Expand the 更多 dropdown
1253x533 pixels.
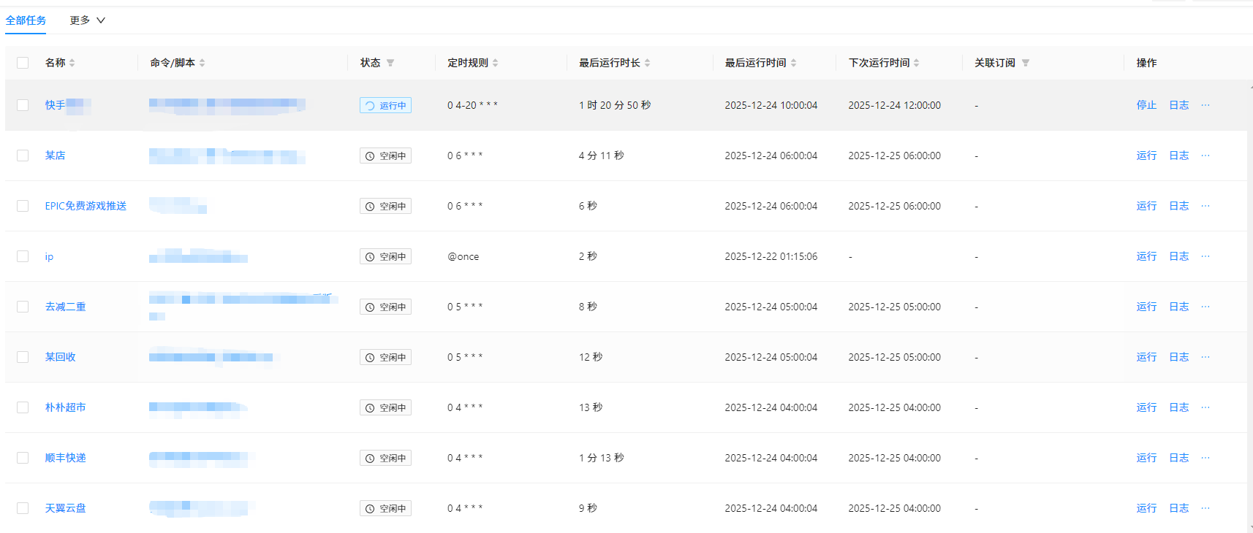click(x=87, y=20)
